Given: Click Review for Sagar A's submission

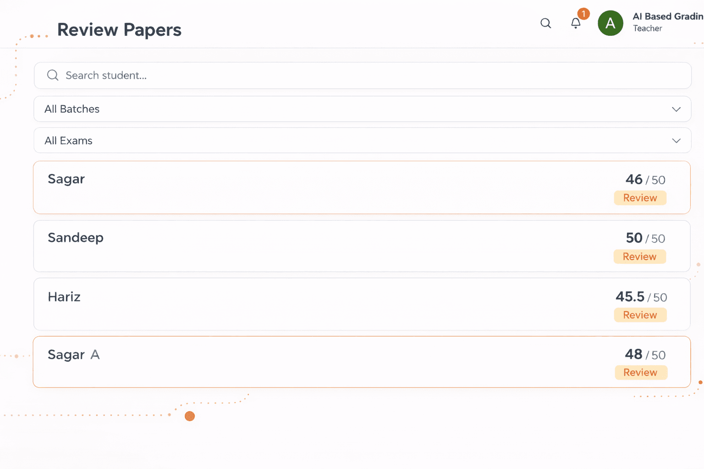Looking at the screenshot, I should [641, 372].
